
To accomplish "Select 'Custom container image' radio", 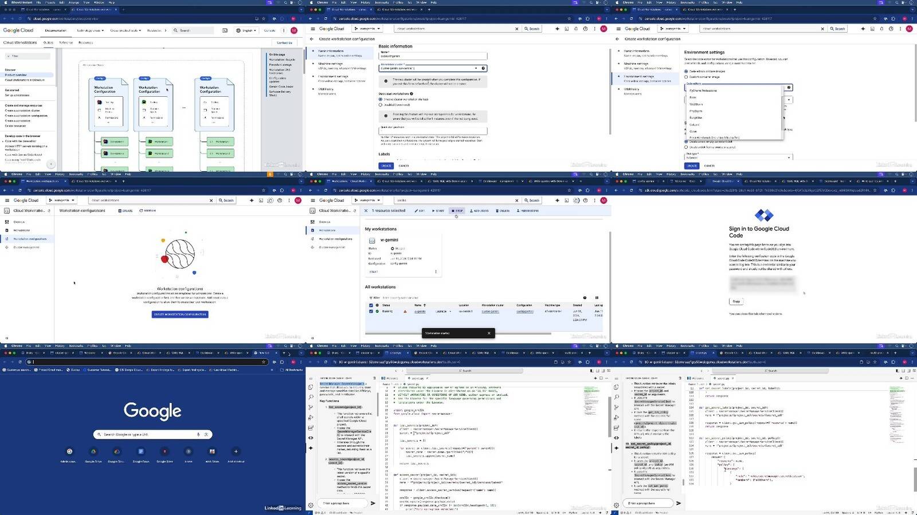I will point(686,77).
